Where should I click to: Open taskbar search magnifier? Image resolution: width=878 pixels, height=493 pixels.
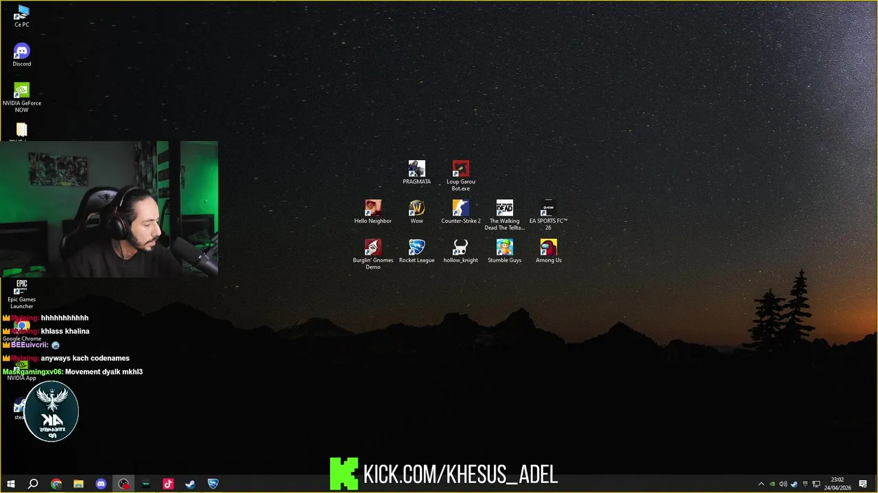point(32,484)
